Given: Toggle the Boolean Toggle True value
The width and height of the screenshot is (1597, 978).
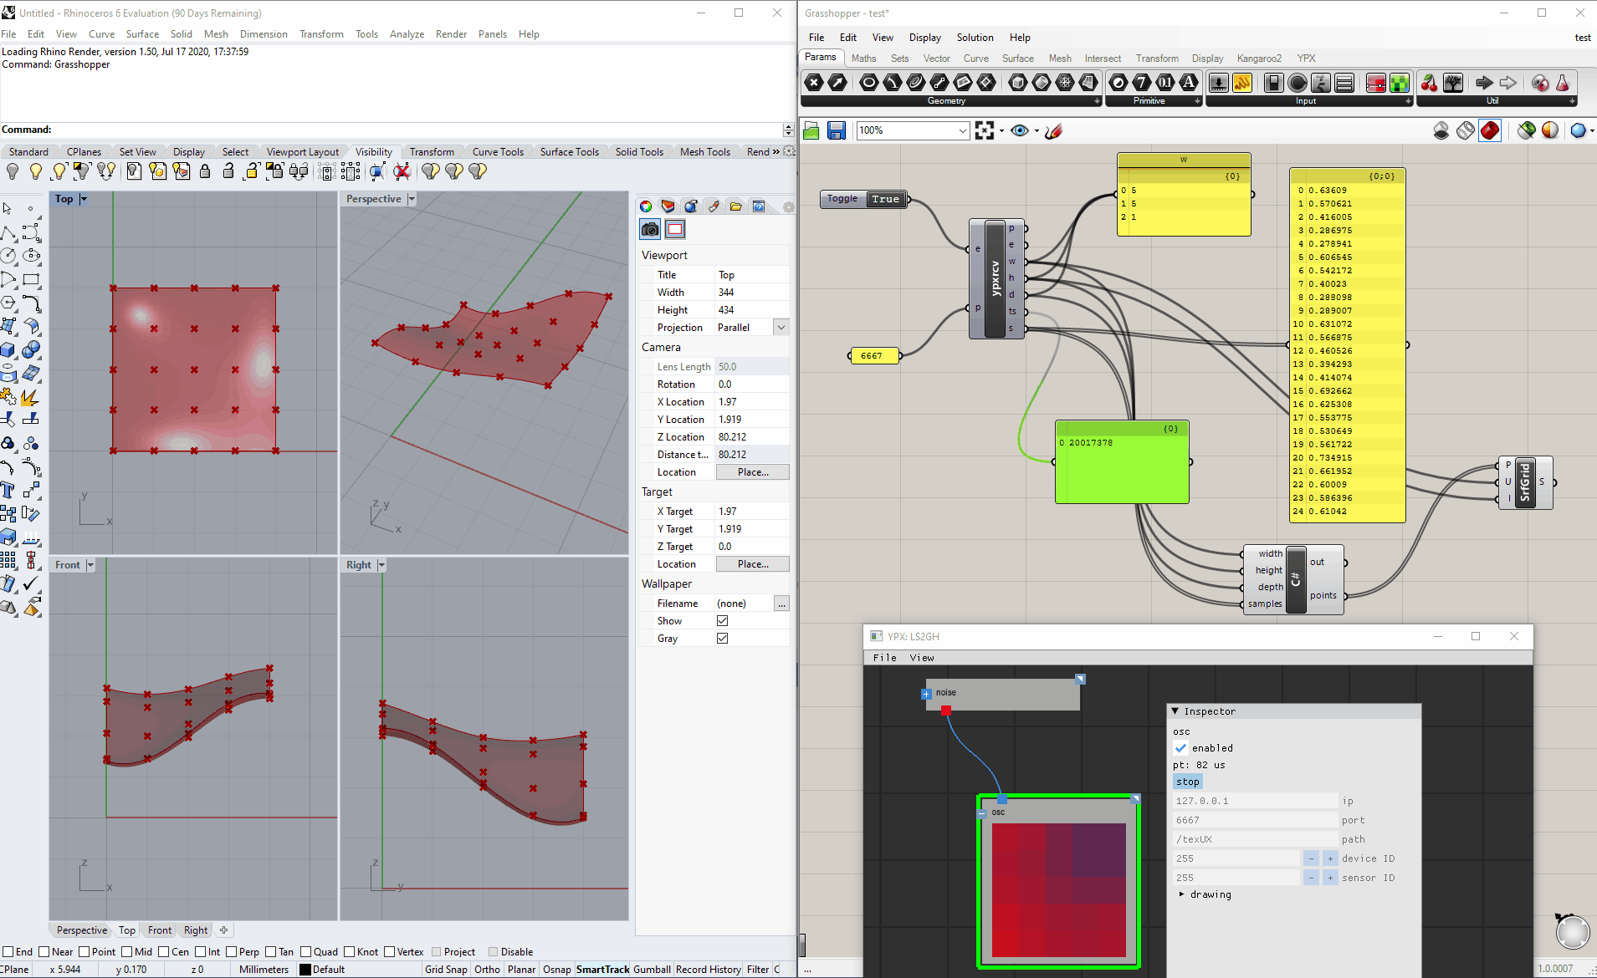Looking at the screenshot, I should click(x=885, y=199).
